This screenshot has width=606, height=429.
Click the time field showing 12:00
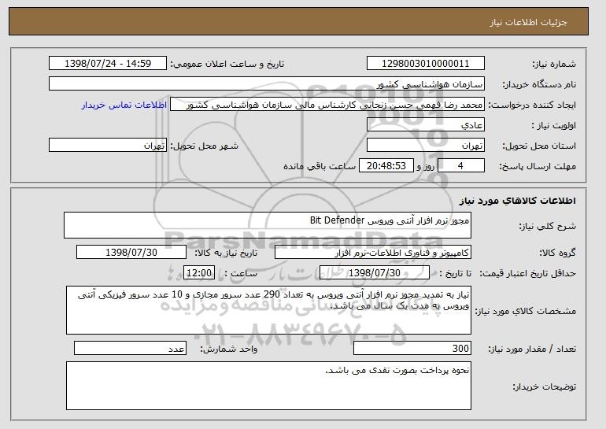tap(199, 273)
